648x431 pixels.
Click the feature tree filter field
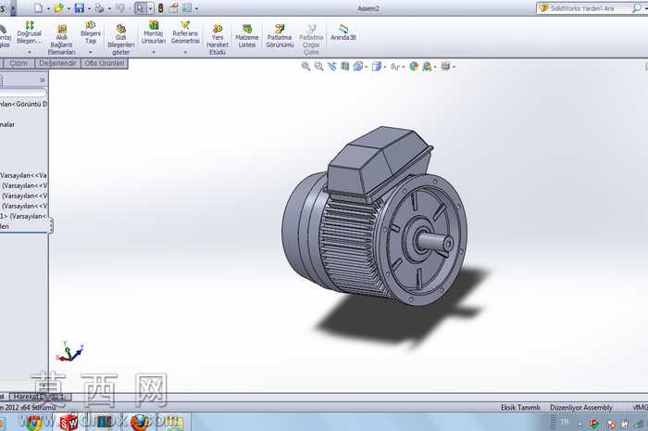pos(23,93)
